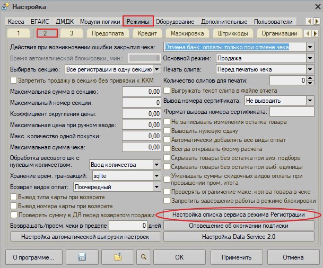
Task: Click Оповещение об окончании подписки button
Action: [239, 226]
